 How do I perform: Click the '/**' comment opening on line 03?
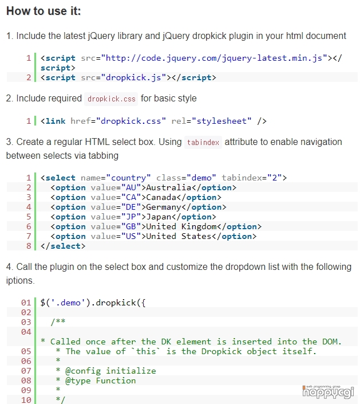click(58, 322)
